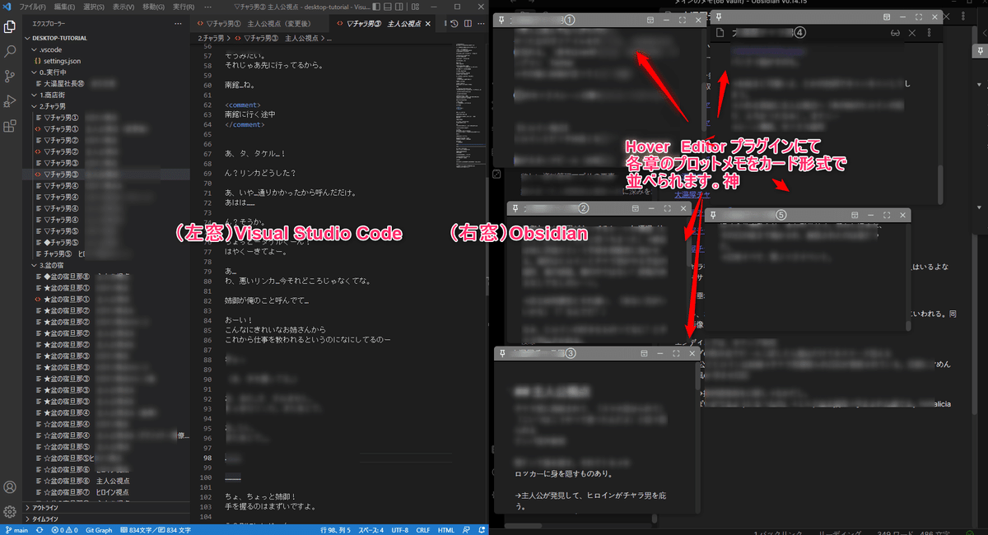Close note ④ pane with its X icon

coord(912,33)
